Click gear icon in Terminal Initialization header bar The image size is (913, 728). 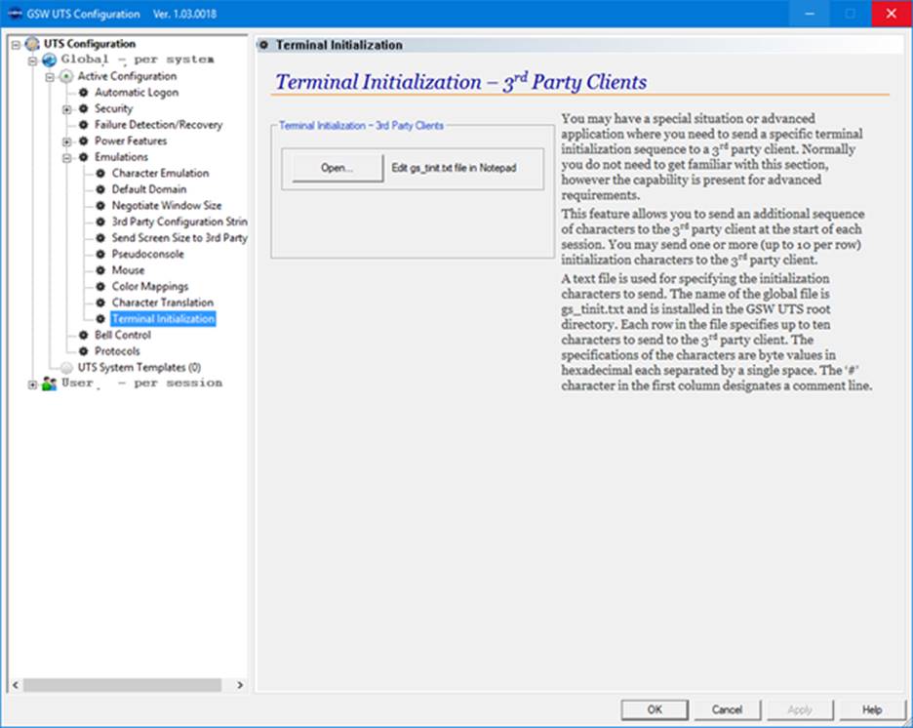[x=263, y=45]
